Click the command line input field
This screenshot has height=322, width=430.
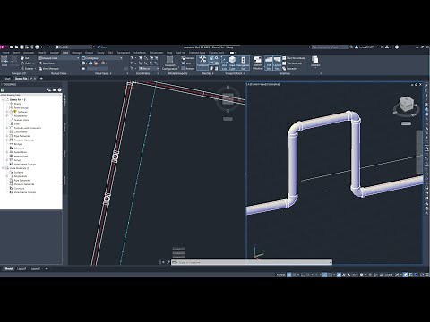tap(252, 262)
